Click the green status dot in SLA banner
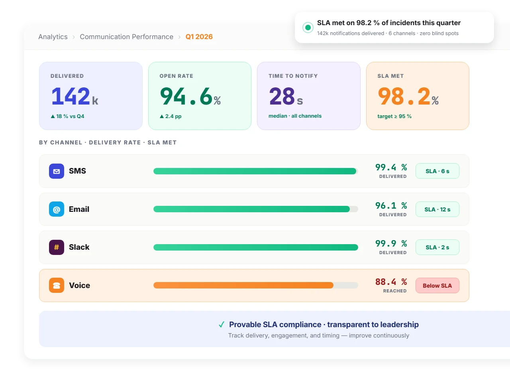Viewport: 510px width, 383px height. coord(308,28)
